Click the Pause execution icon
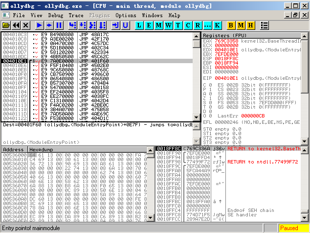310x233 pixels. tap(59, 25)
